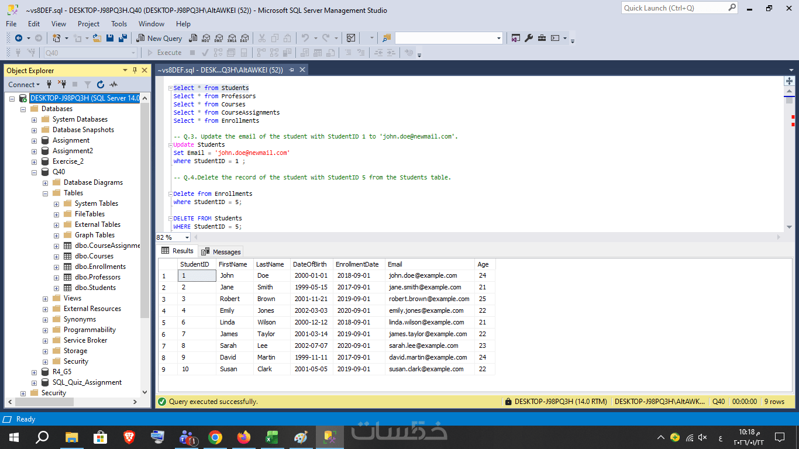
Task: Click the Save All icon in toolbar
Action: click(123, 38)
